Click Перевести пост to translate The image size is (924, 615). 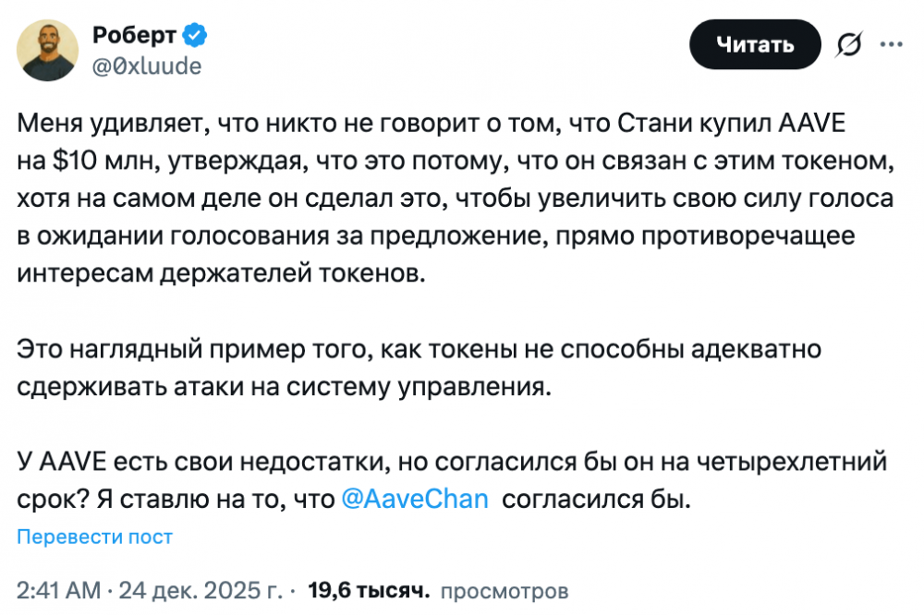(95, 537)
